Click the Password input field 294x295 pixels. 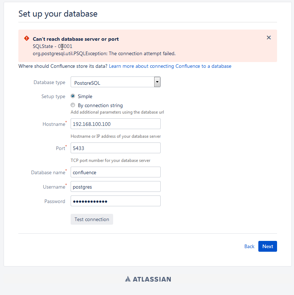coord(115,201)
